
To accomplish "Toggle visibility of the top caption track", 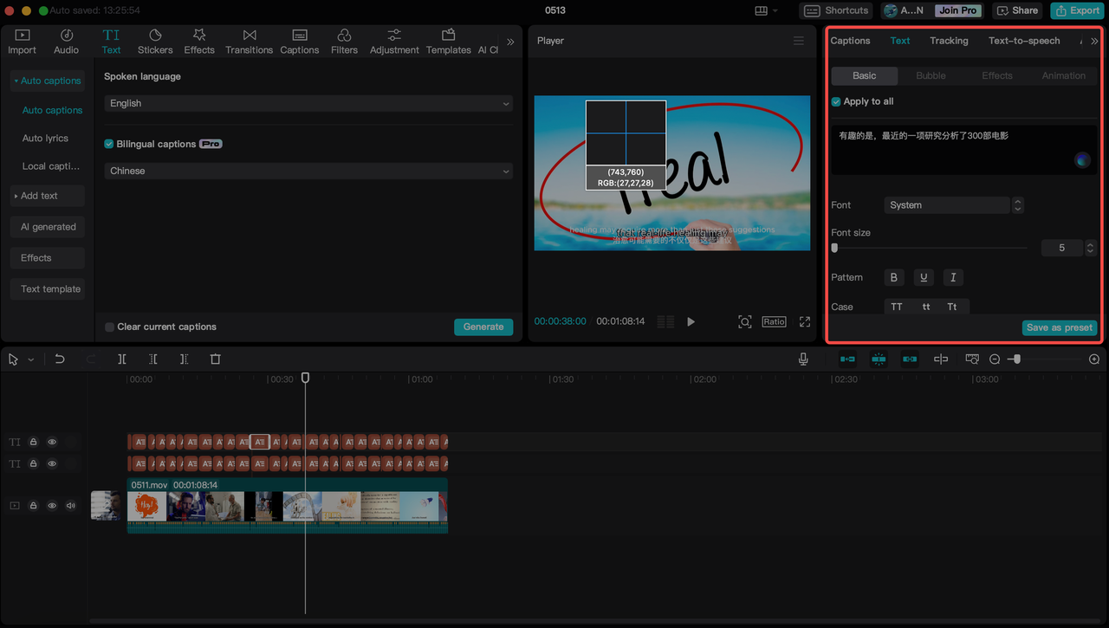I will tap(51, 442).
